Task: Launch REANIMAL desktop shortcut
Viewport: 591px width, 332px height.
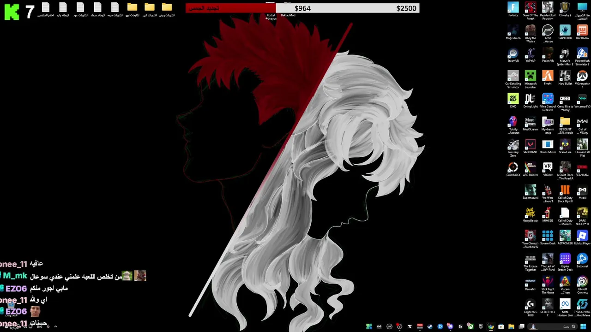Action: click(x=582, y=169)
